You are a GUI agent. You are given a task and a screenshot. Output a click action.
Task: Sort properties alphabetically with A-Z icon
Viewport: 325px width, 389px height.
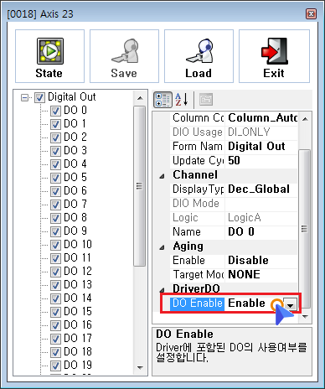pyautogui.click(x=182, y=100)
